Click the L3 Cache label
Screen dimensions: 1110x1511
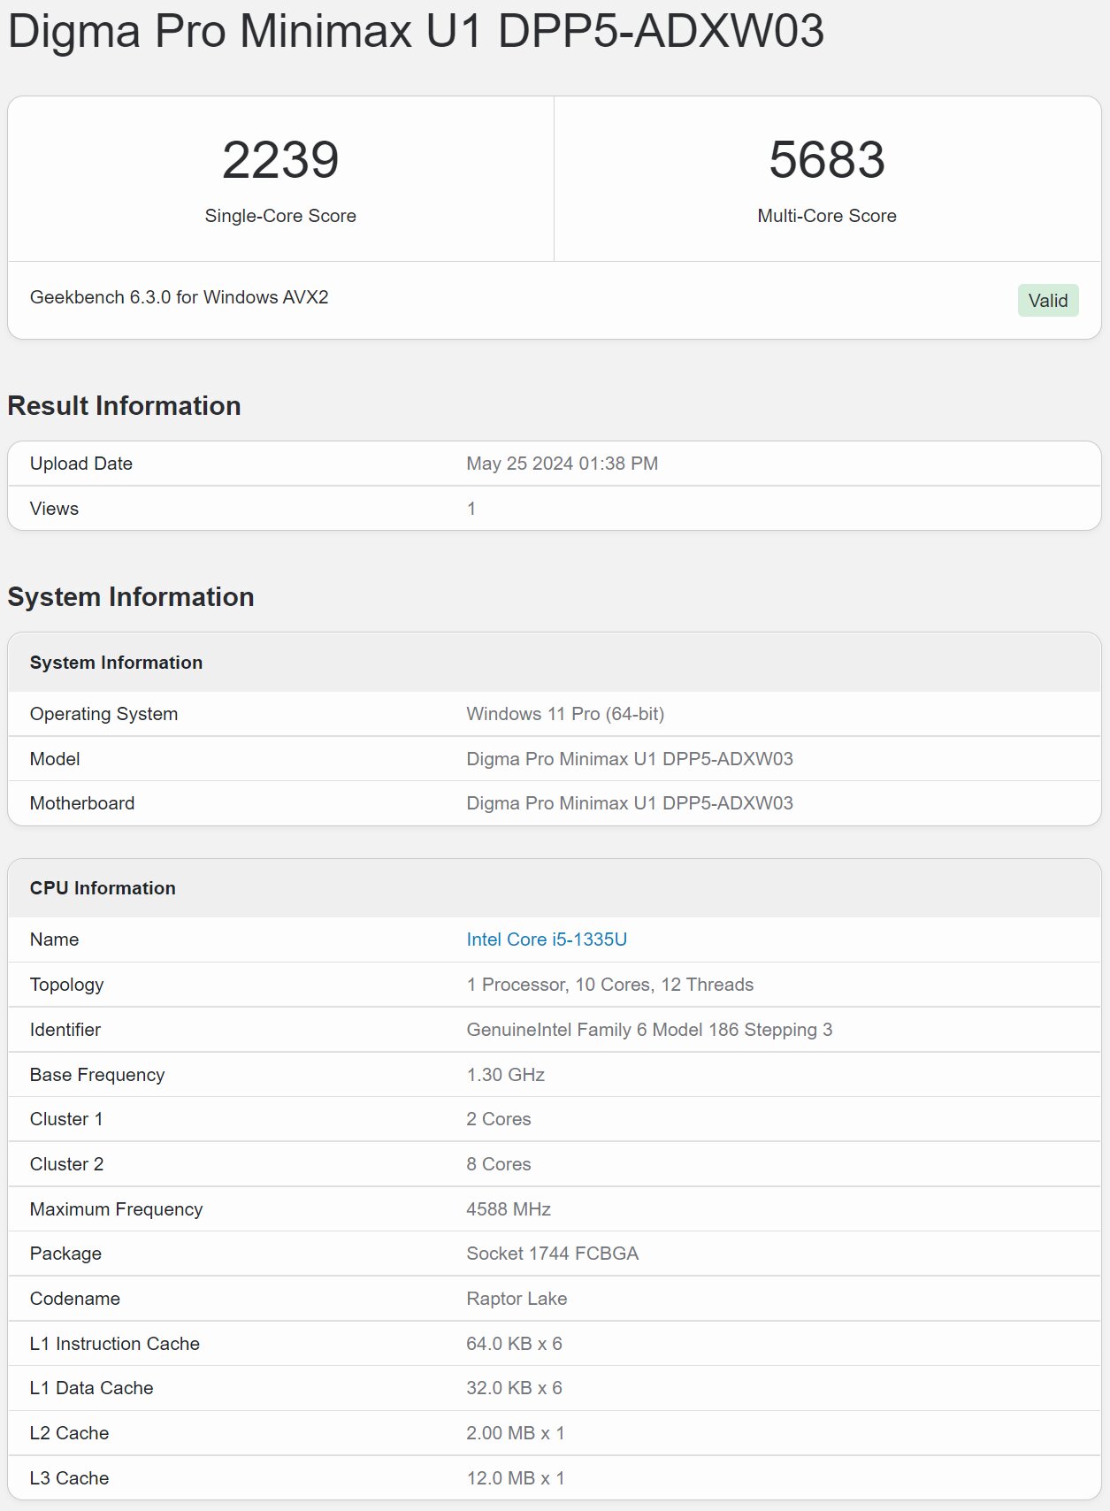[69, 1478]
